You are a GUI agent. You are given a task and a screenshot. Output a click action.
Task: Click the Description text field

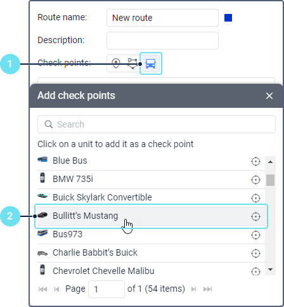point(162,41)
